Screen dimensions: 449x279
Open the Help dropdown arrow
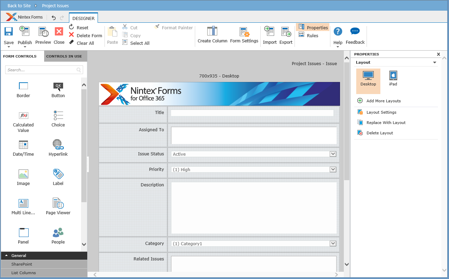point(338,47)
